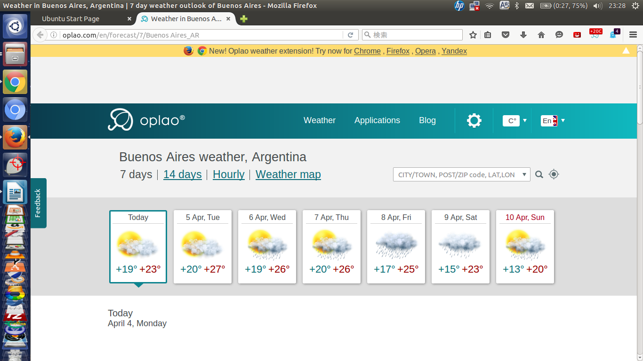Expand the city search dropdown arrow
The width and height of the screenshot is (643, 361).
(525, 174)
